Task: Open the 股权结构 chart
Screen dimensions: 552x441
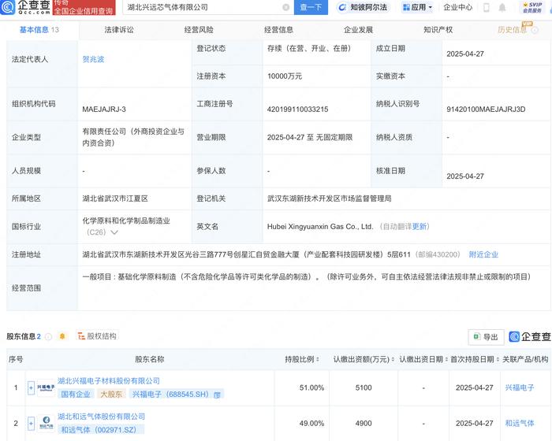Action: [97, 336]
